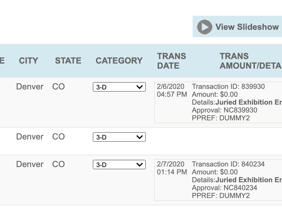
Task: Click Juried Exhibition details for transaction 840234
Action: coord(249,180)
